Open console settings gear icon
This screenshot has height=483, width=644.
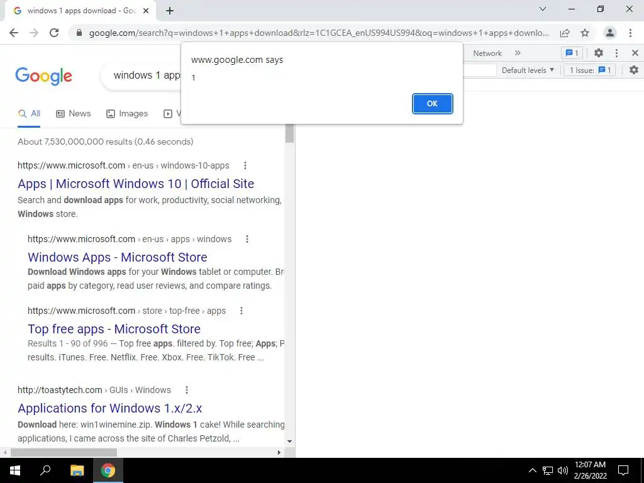(634, 70)
